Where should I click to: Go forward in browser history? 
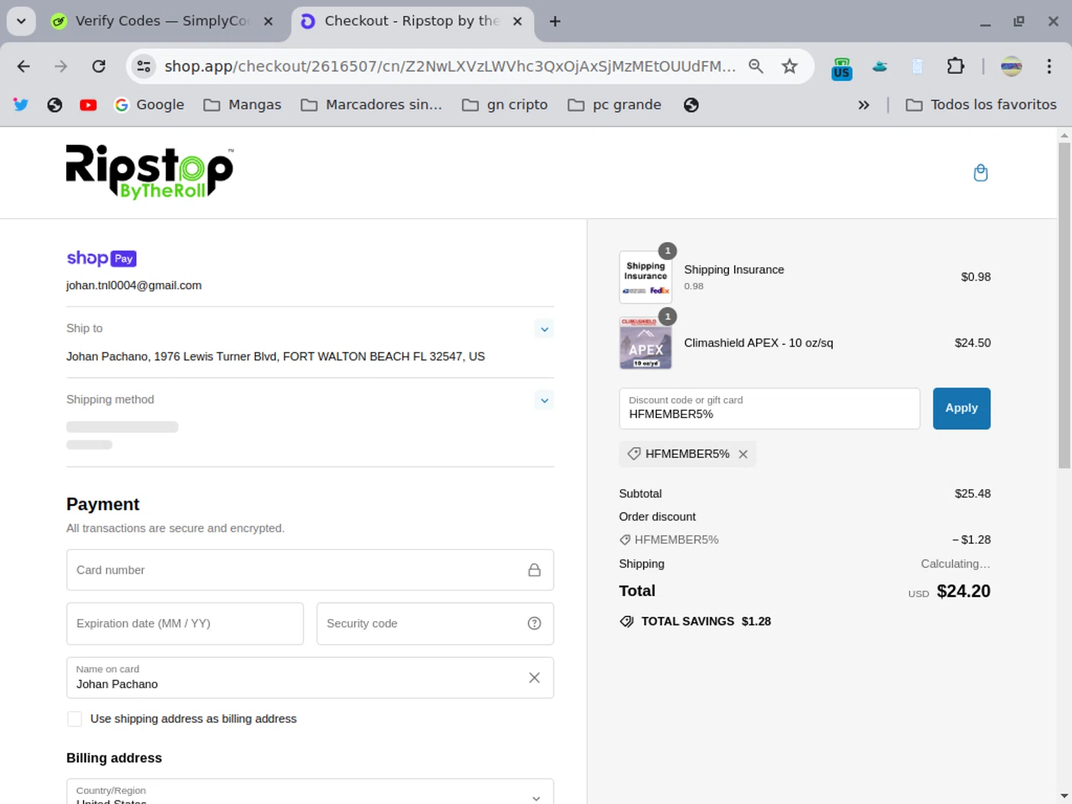pyautogui.click(x=61, y=66)
